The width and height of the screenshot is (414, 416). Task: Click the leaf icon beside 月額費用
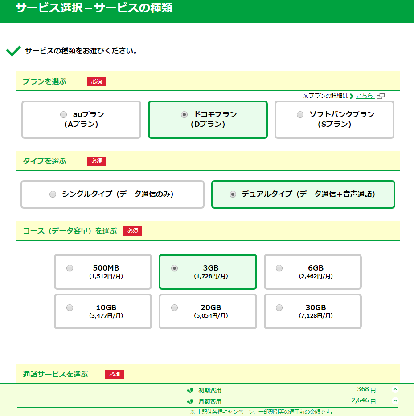(x=190, y=401)
